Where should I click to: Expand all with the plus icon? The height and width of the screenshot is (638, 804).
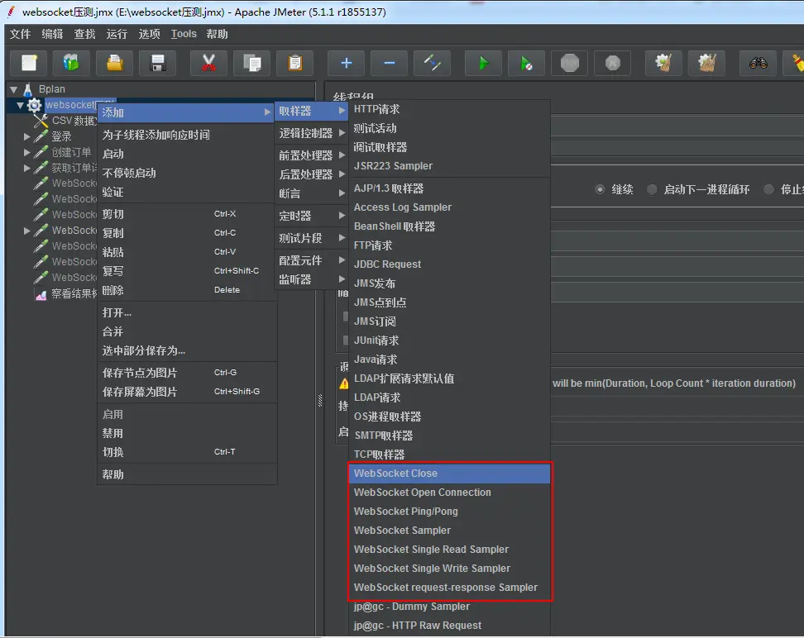(346, 63)
